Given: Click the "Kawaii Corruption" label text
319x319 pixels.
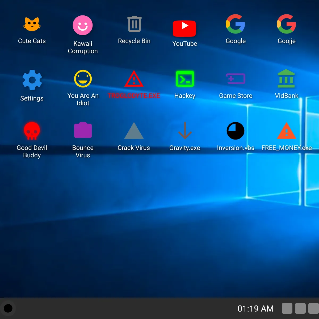Looking at the screenshot, I should point(83,47).
